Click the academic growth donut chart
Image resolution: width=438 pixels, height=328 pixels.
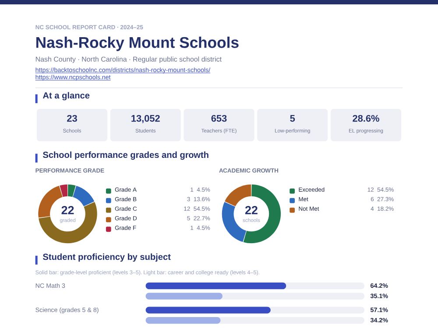(x=251, y=214)
